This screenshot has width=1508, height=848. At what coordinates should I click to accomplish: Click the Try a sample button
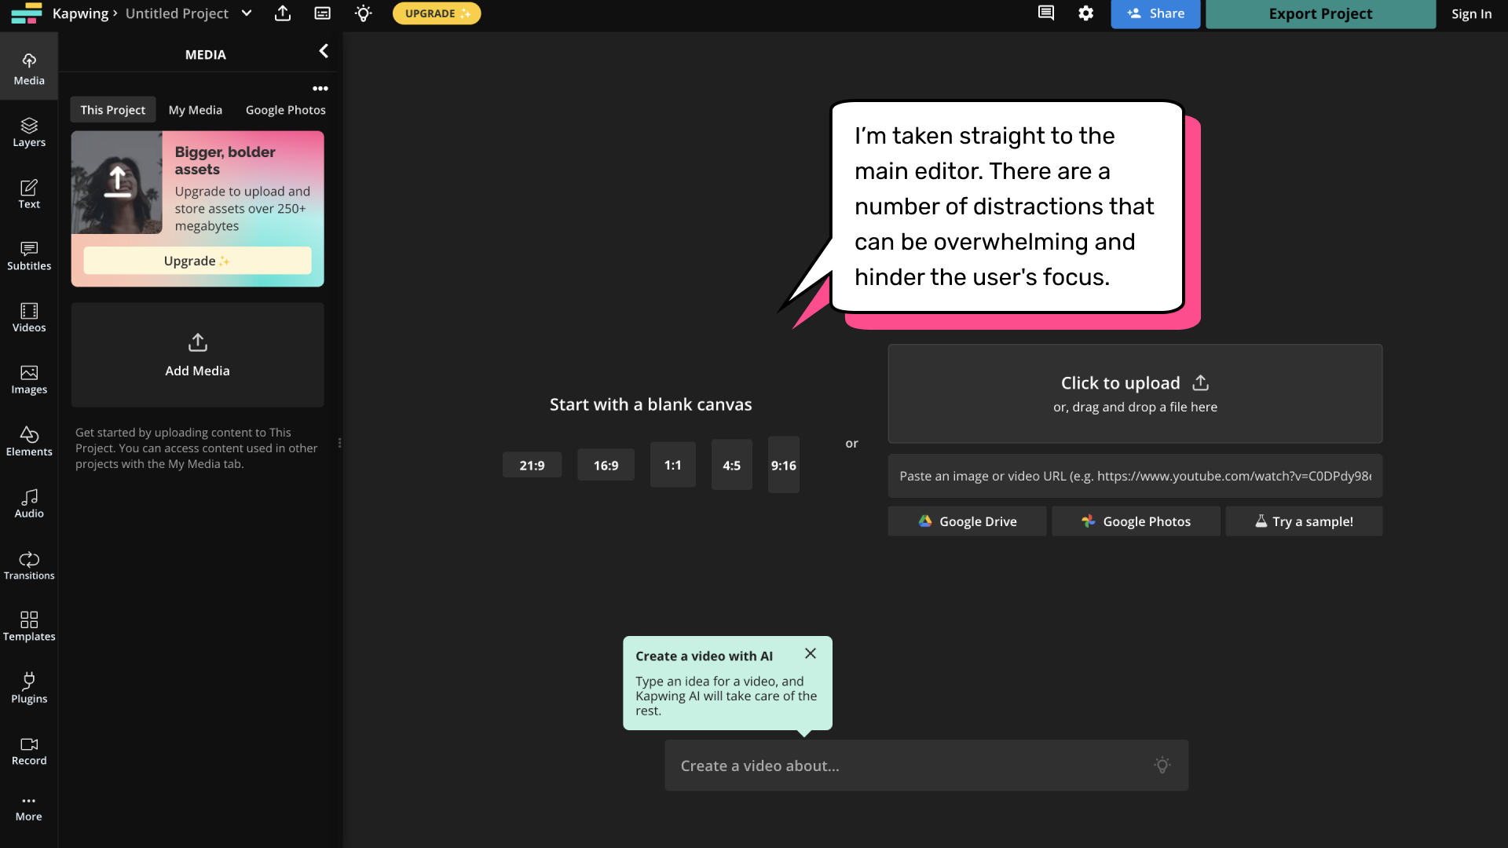[x=1304, y=521]
